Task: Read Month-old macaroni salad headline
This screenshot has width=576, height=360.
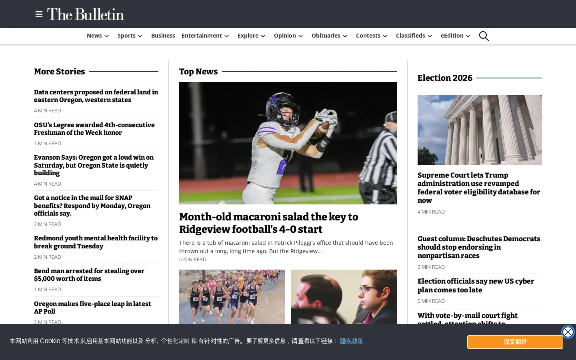Action: (x=269, y=223)
